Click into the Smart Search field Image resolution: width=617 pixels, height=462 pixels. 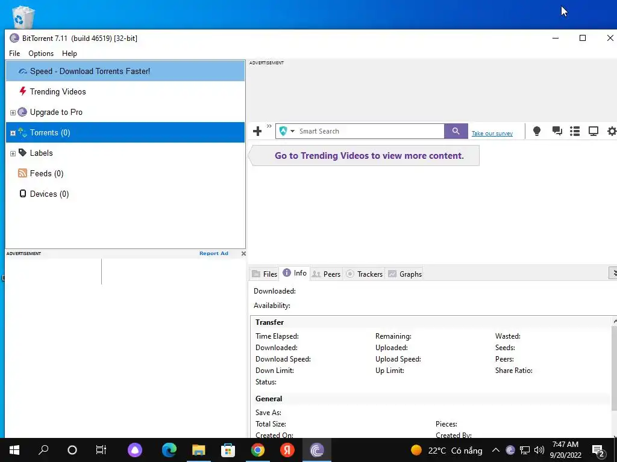click(370, 131)
